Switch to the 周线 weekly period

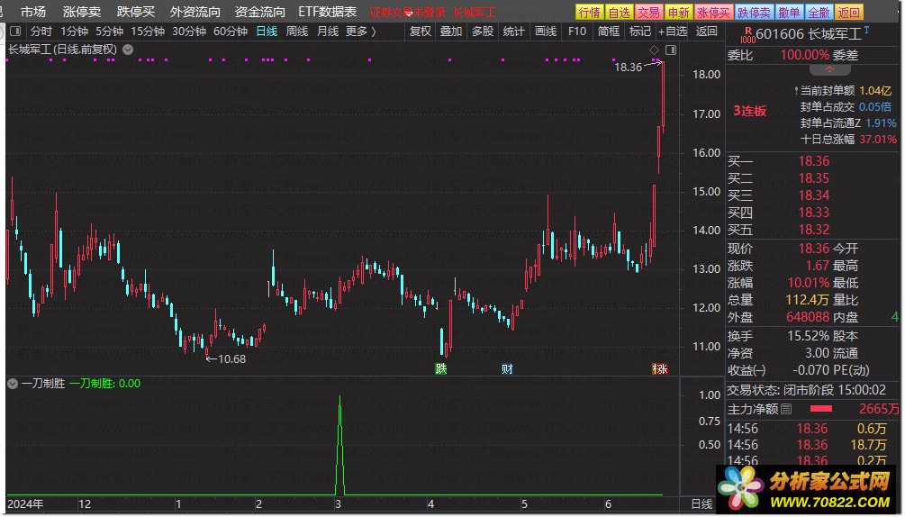tap(297, 32)
